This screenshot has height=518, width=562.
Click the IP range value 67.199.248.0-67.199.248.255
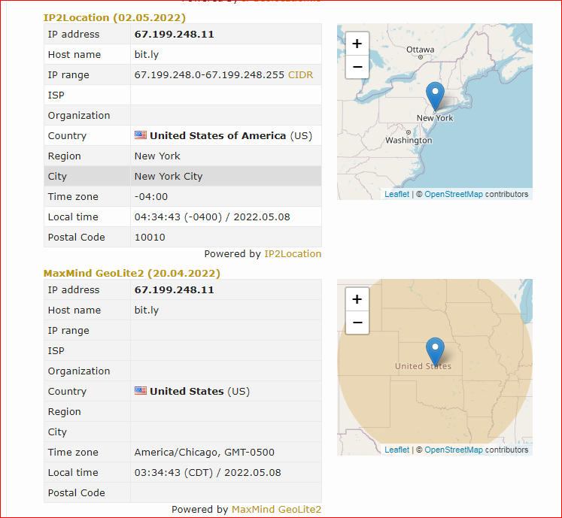209,75
